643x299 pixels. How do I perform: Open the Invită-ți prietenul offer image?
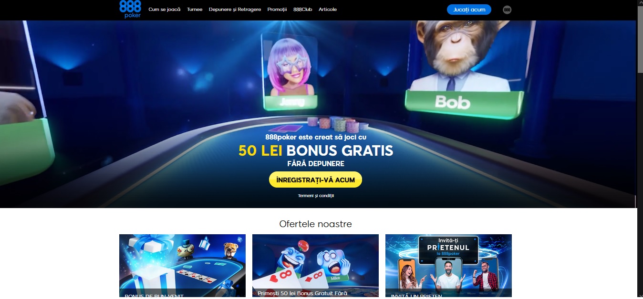click(x=448, y=266)
